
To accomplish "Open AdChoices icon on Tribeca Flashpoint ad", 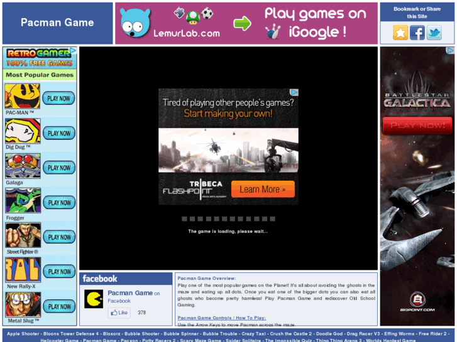I will (294, 92).
